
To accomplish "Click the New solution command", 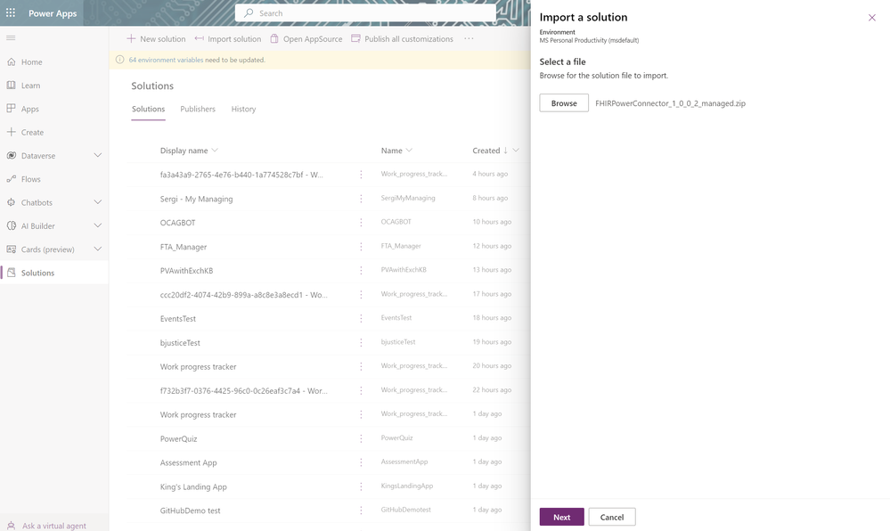I will tap(156, 38).
